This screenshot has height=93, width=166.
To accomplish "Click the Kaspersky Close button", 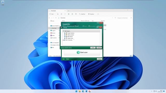I will (100, 59).
